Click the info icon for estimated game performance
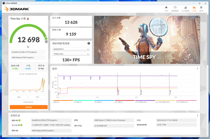Screen dimensions: 210x139 pos(89,43)
